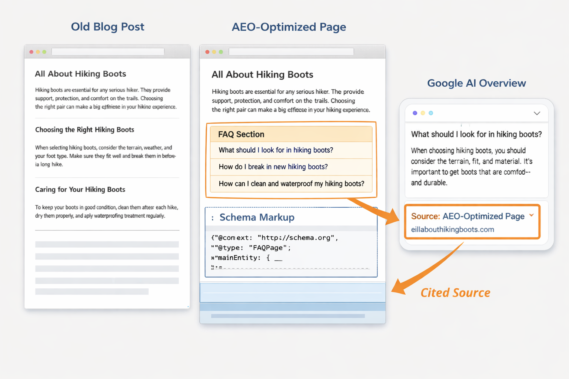Collapse the Google AI Overview card chevron
This screenshot has height=379, width=569.
click(537, 113)
